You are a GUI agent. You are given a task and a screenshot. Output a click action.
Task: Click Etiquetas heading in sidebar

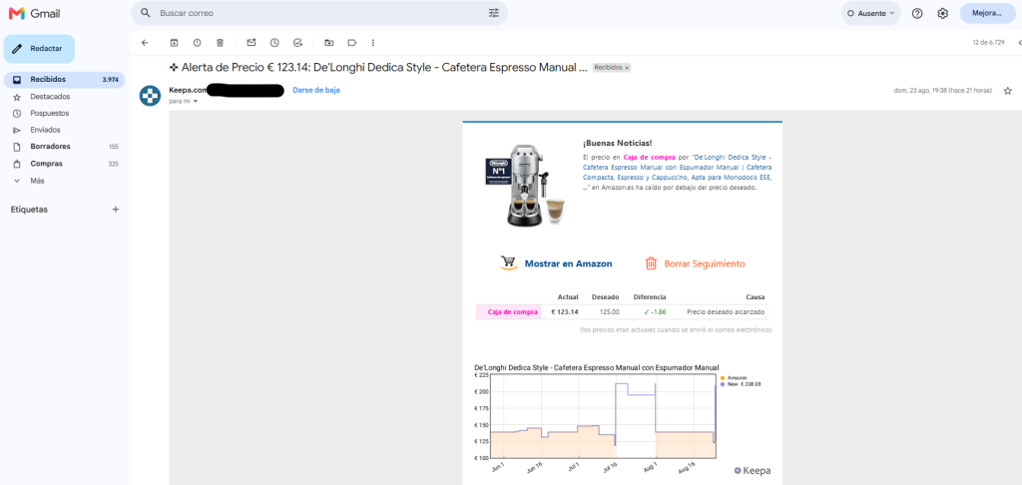pos(29,210)
